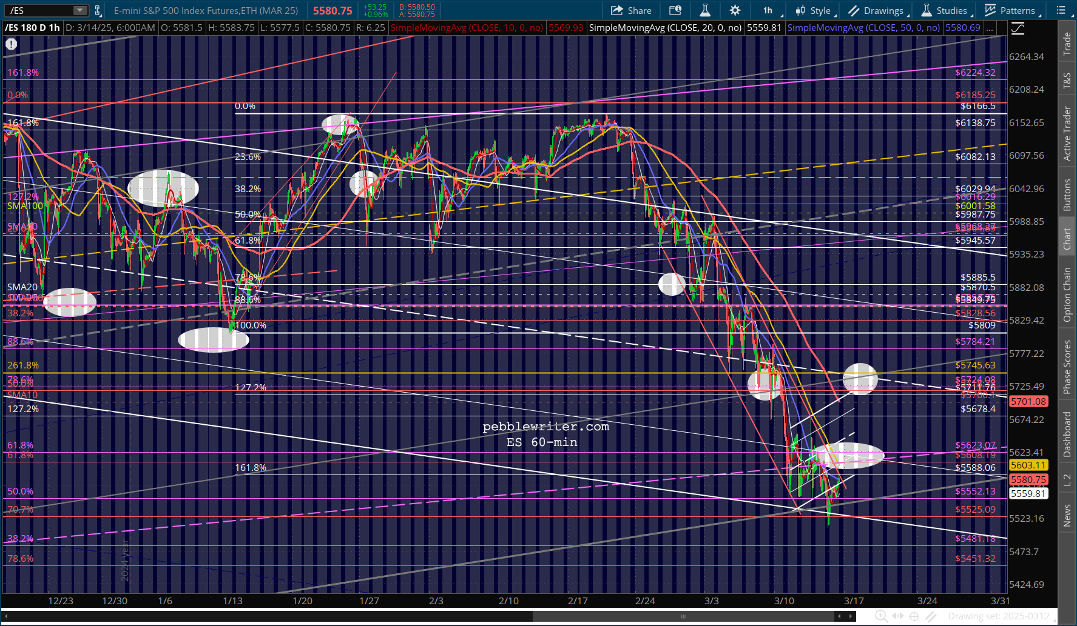Click the instrument name E-mini S&P 500 Index Futures
The width and height of the screenshot is (1077, 626).
pyautogui.click(x=206, y=10)
